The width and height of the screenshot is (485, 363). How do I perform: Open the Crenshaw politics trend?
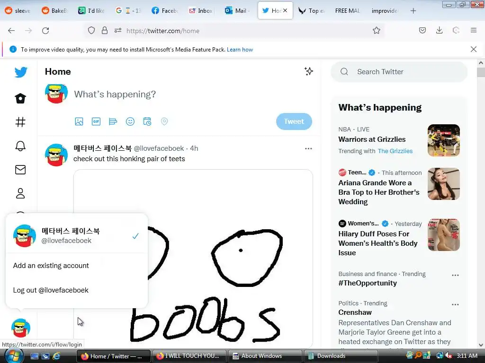coord(355,312)
